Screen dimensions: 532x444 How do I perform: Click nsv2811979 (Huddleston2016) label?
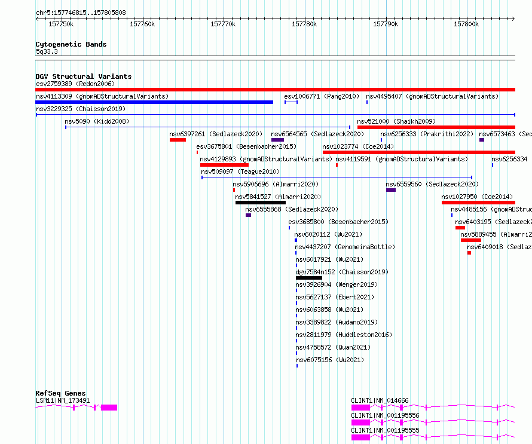[344, 335]
